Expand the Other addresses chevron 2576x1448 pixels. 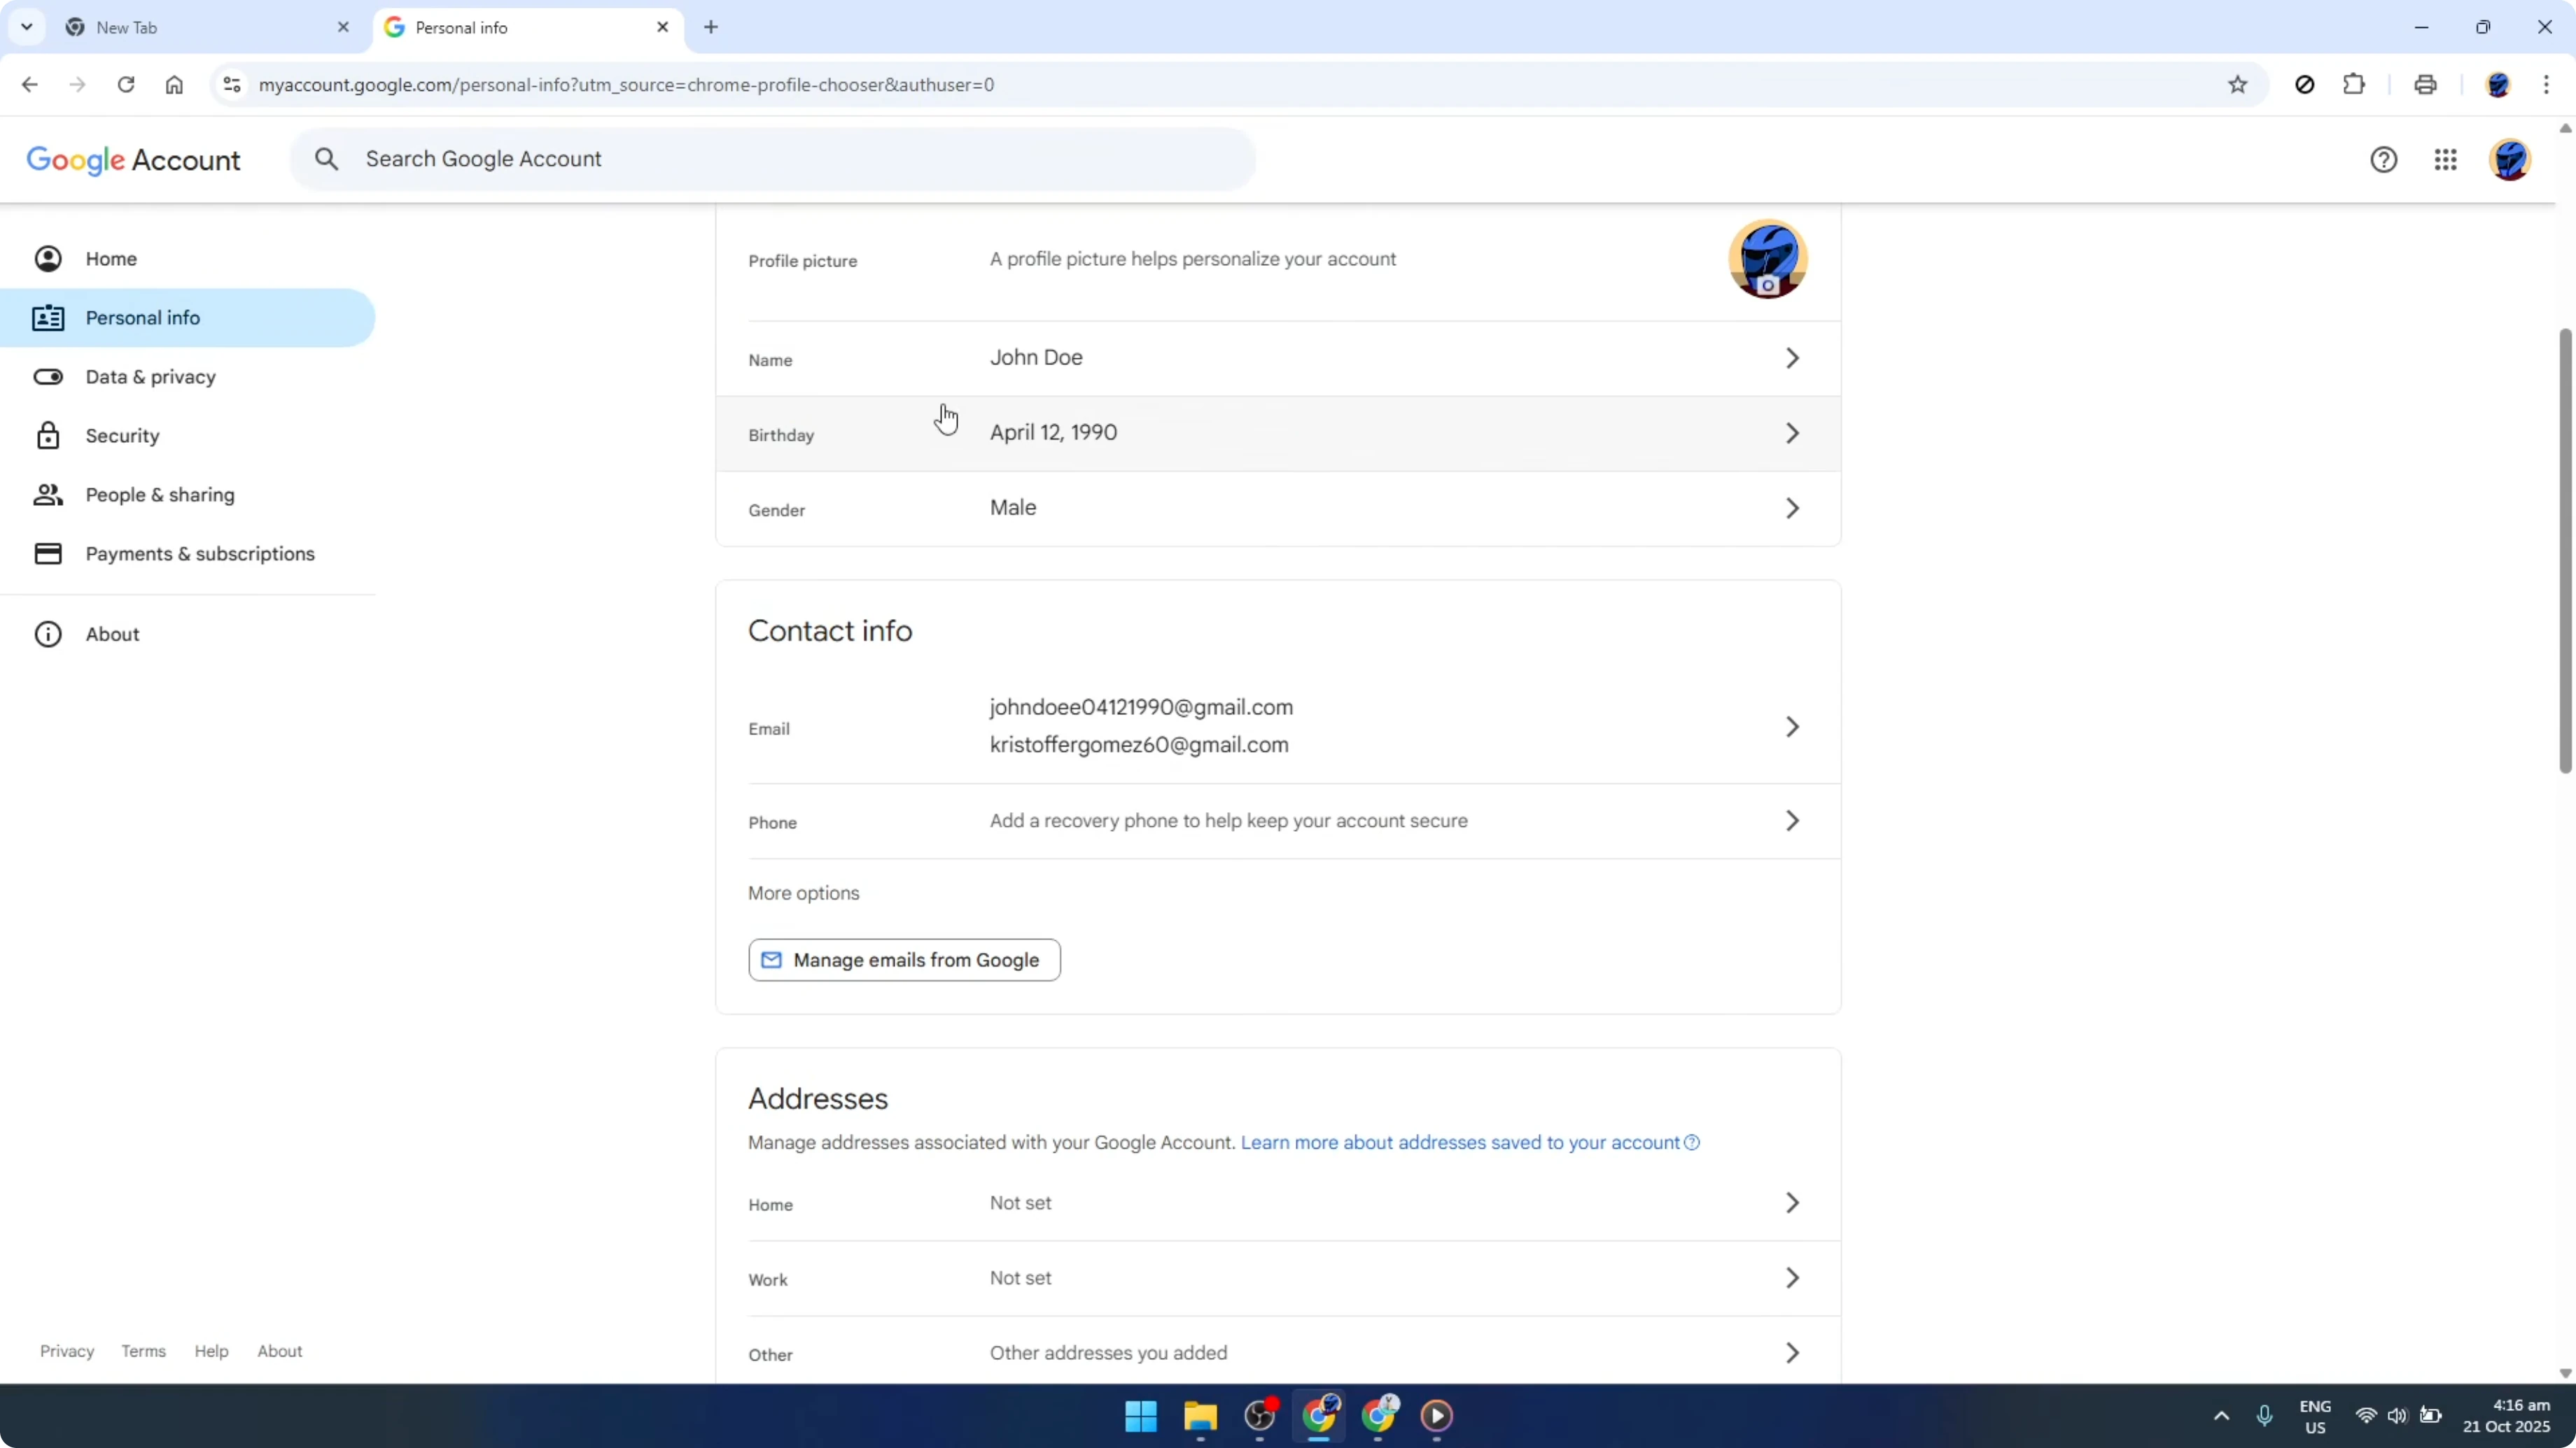(x=1792, y=1353)
